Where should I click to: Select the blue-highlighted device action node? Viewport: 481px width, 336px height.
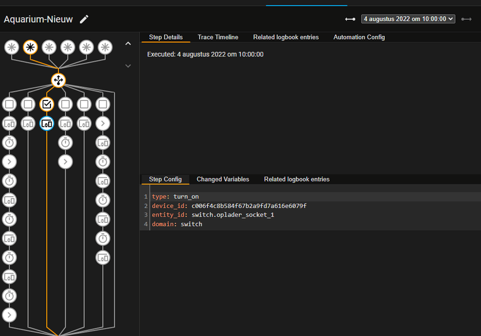[x=47, y=123]
